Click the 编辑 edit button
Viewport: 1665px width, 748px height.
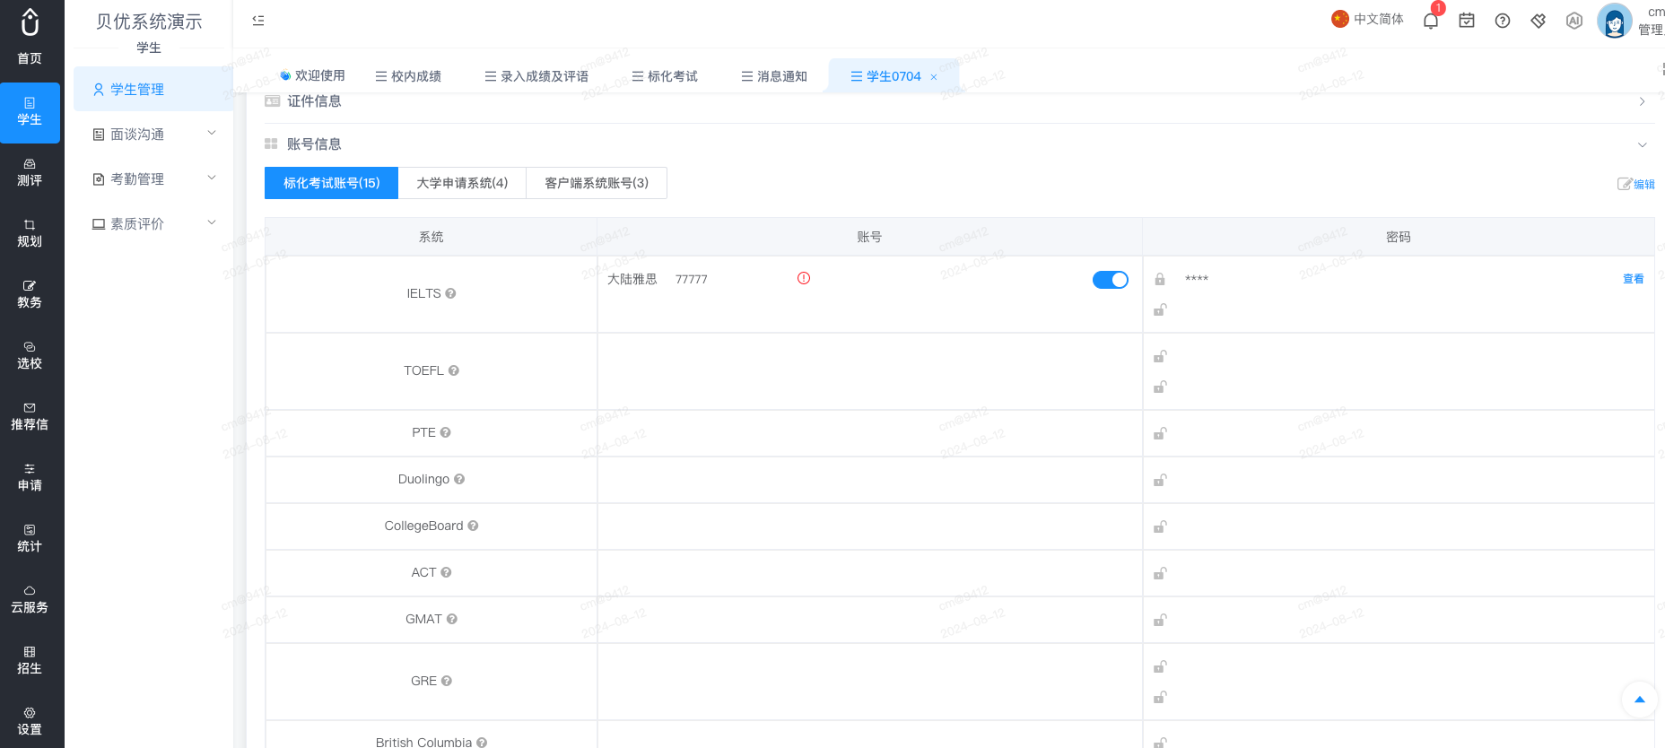(x=1636, y=184)
